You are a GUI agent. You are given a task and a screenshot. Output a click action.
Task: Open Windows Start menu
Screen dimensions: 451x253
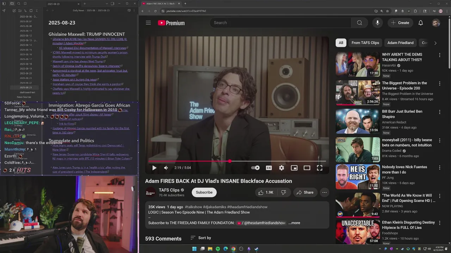point(194,249)
